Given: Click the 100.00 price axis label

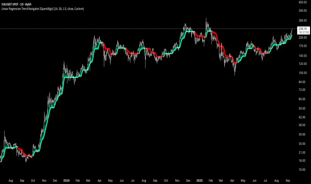Looking at the screenshot, I should 303,73.
